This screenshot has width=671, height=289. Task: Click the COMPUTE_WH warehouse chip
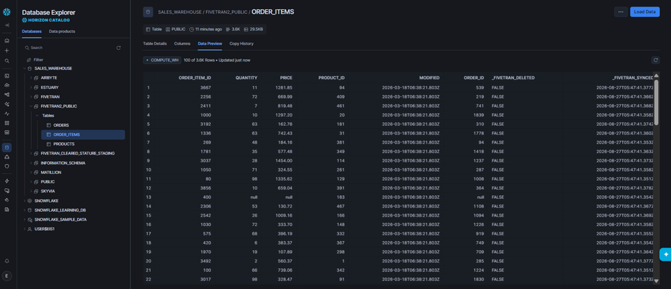click(x=163, y=60)
